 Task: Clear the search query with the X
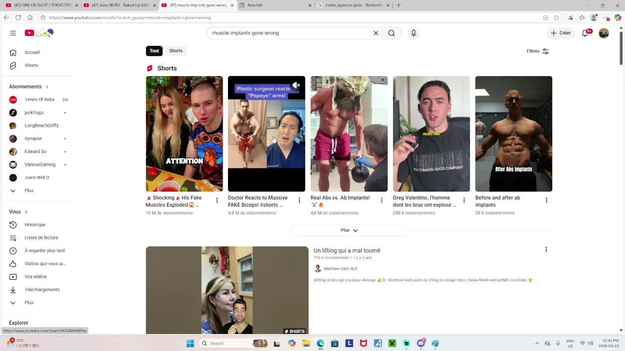376,33
